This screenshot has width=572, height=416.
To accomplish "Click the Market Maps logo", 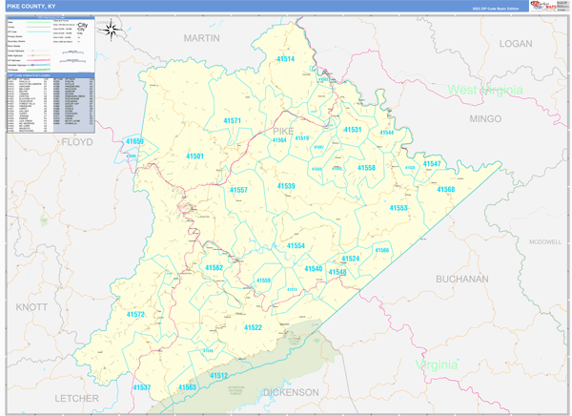I will [542, 6].
